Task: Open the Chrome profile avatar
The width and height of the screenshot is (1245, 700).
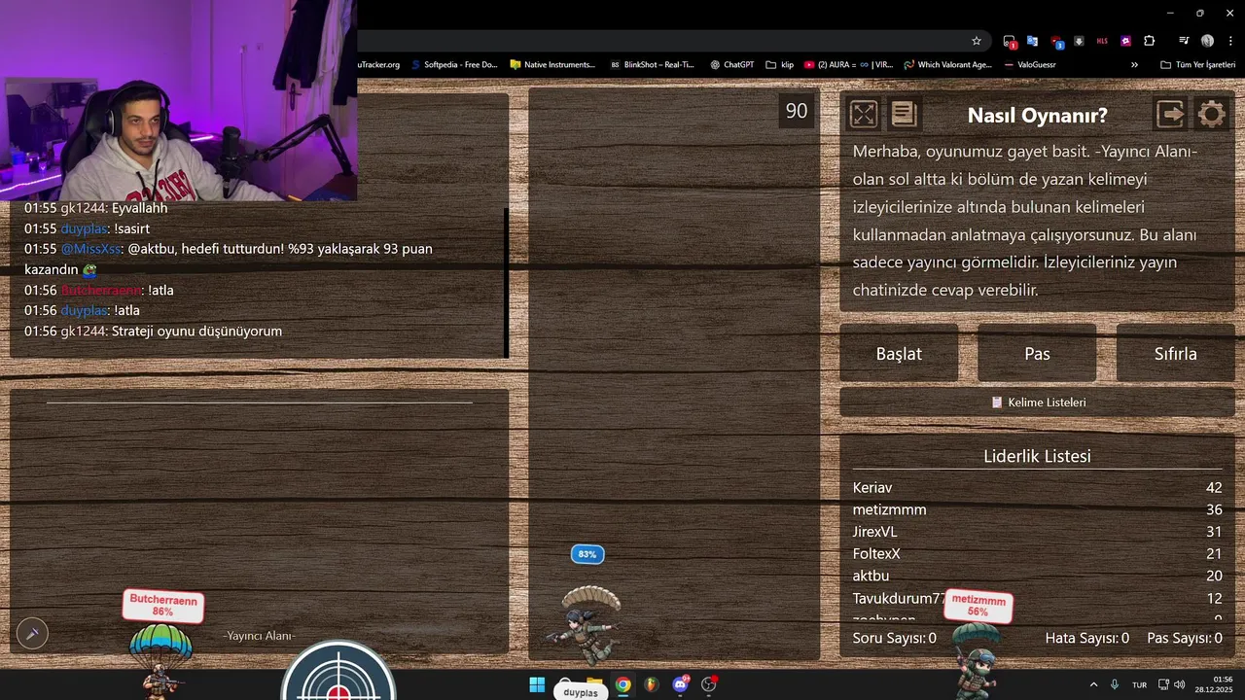Action: pos(1207,41)
